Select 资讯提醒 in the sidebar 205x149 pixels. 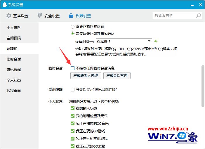point(19,70)
